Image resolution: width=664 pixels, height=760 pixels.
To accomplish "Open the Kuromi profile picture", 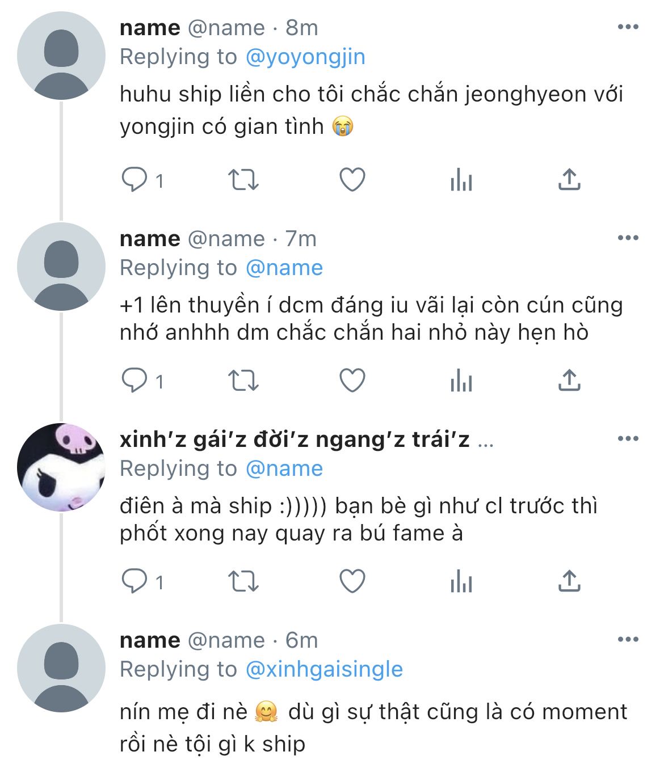I will pos(61,467).
